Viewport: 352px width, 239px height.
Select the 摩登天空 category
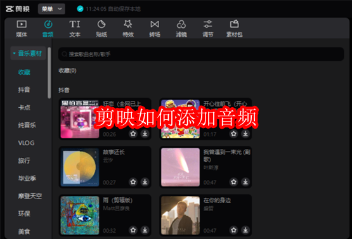pyautogui.click(x=30, y=196)
